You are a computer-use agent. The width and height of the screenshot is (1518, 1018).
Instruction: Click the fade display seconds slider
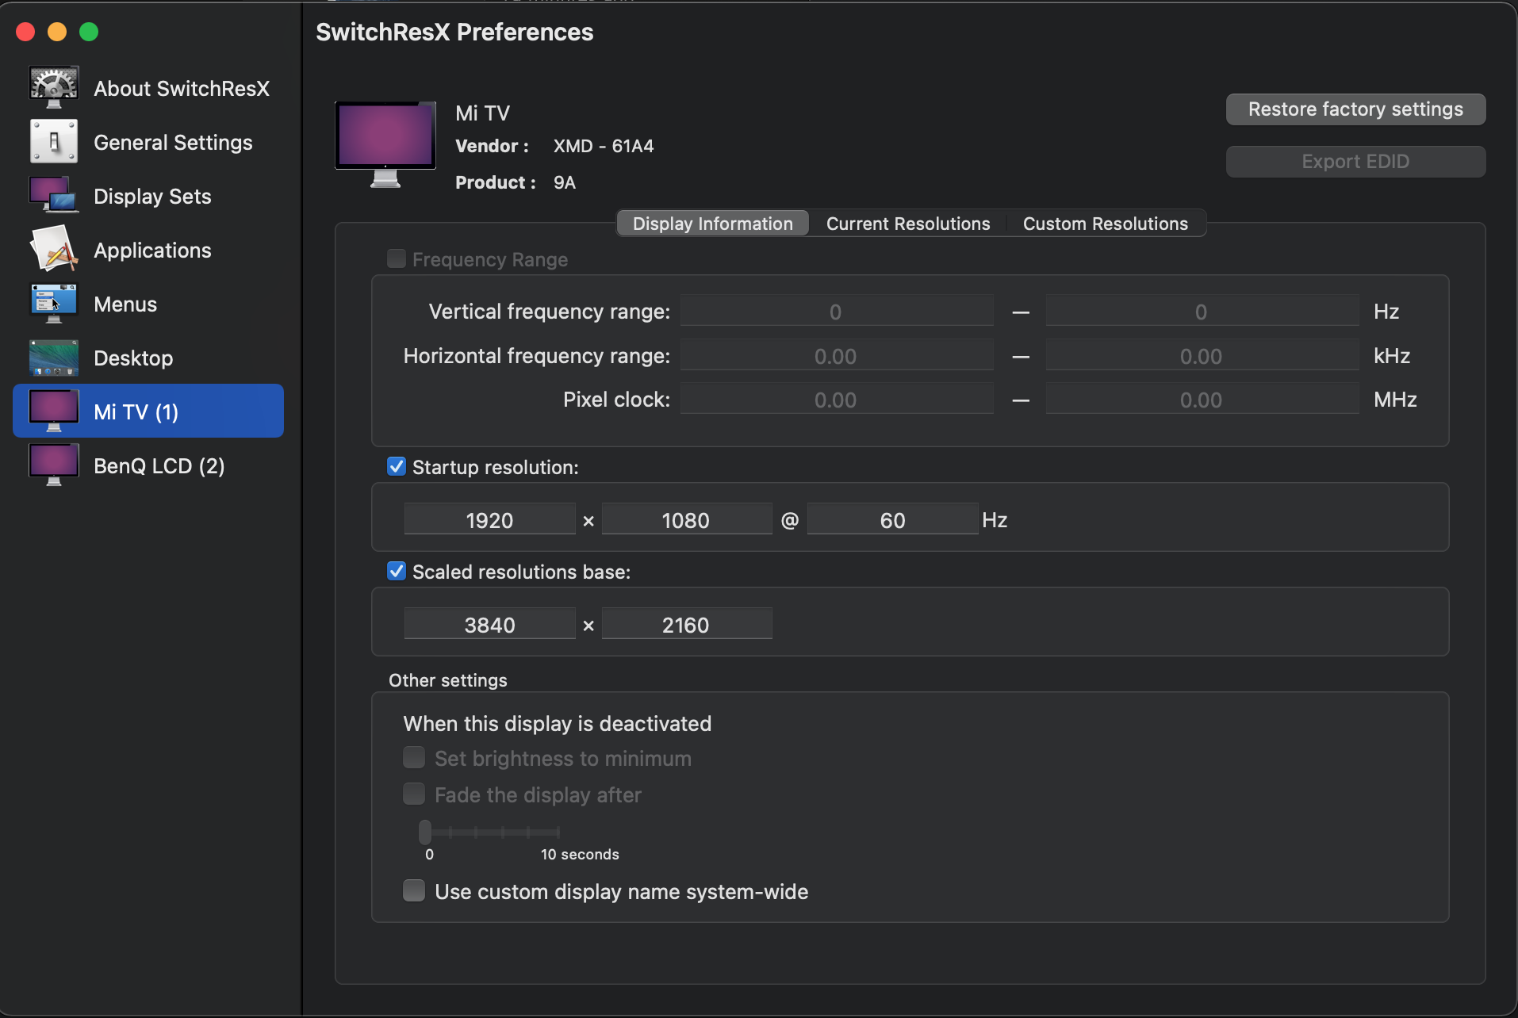492,832
